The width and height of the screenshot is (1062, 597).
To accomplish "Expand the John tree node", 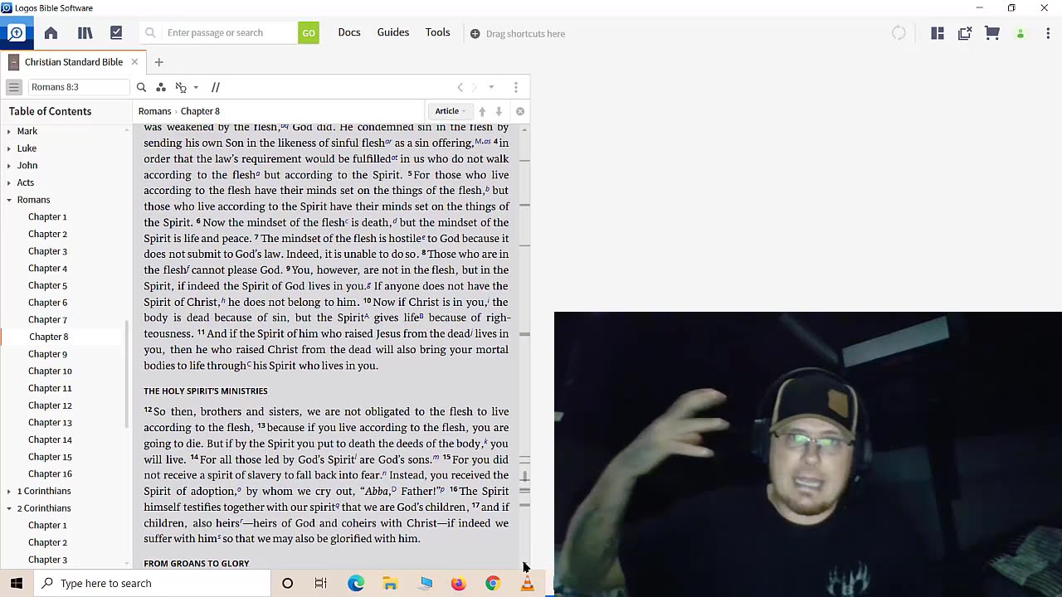I will [x=9, y=165].
